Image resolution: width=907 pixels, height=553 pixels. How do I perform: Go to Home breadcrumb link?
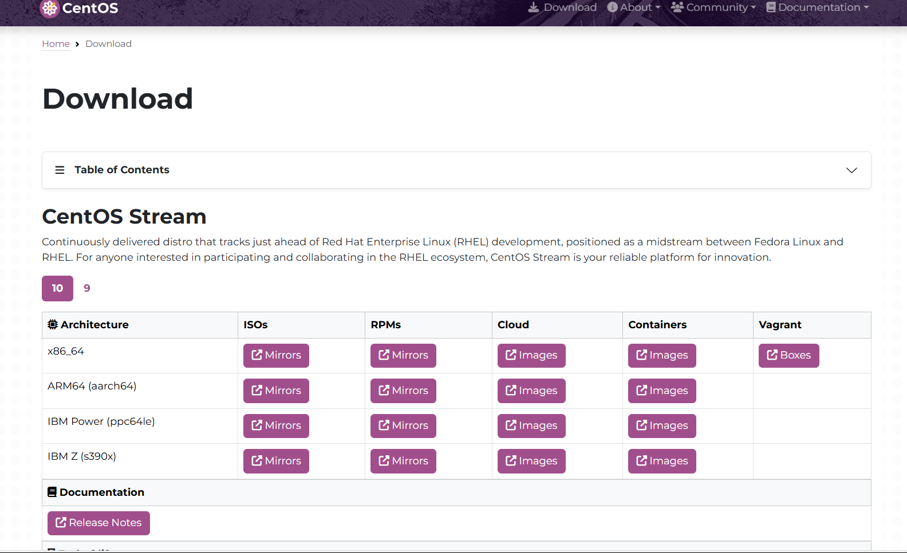[x=56, y=44]
